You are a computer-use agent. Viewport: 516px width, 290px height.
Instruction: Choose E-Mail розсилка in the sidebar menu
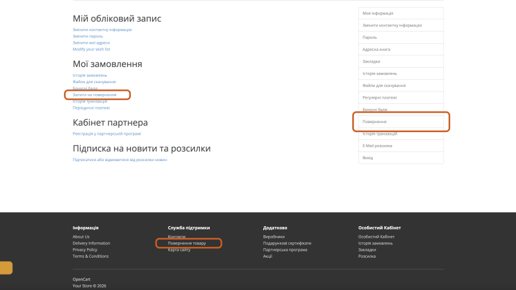(401, 146)
